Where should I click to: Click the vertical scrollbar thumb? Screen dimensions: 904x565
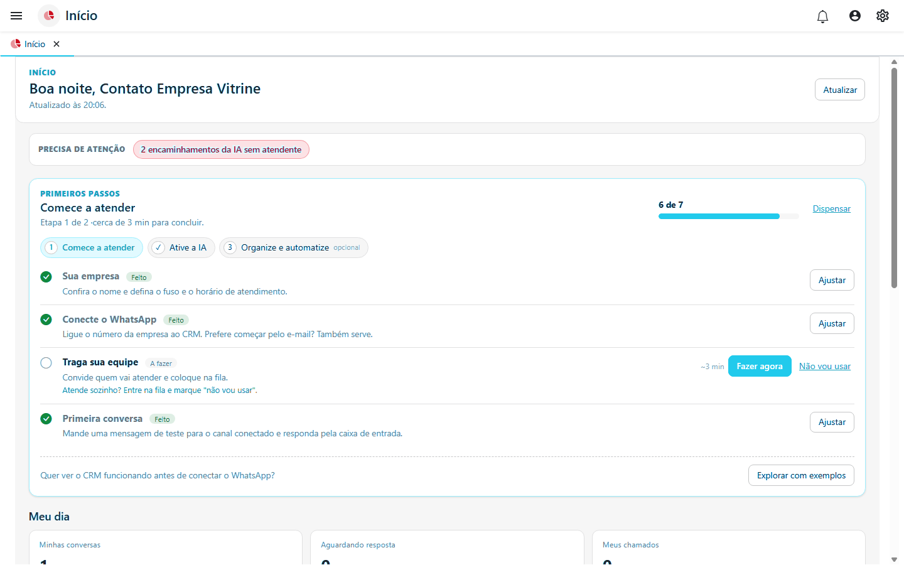(894, 178)
